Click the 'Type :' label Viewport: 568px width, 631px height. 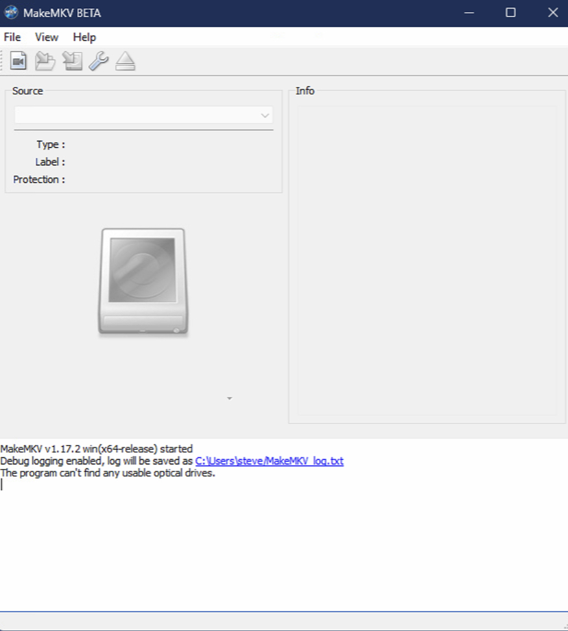click(x=51, y=145)
